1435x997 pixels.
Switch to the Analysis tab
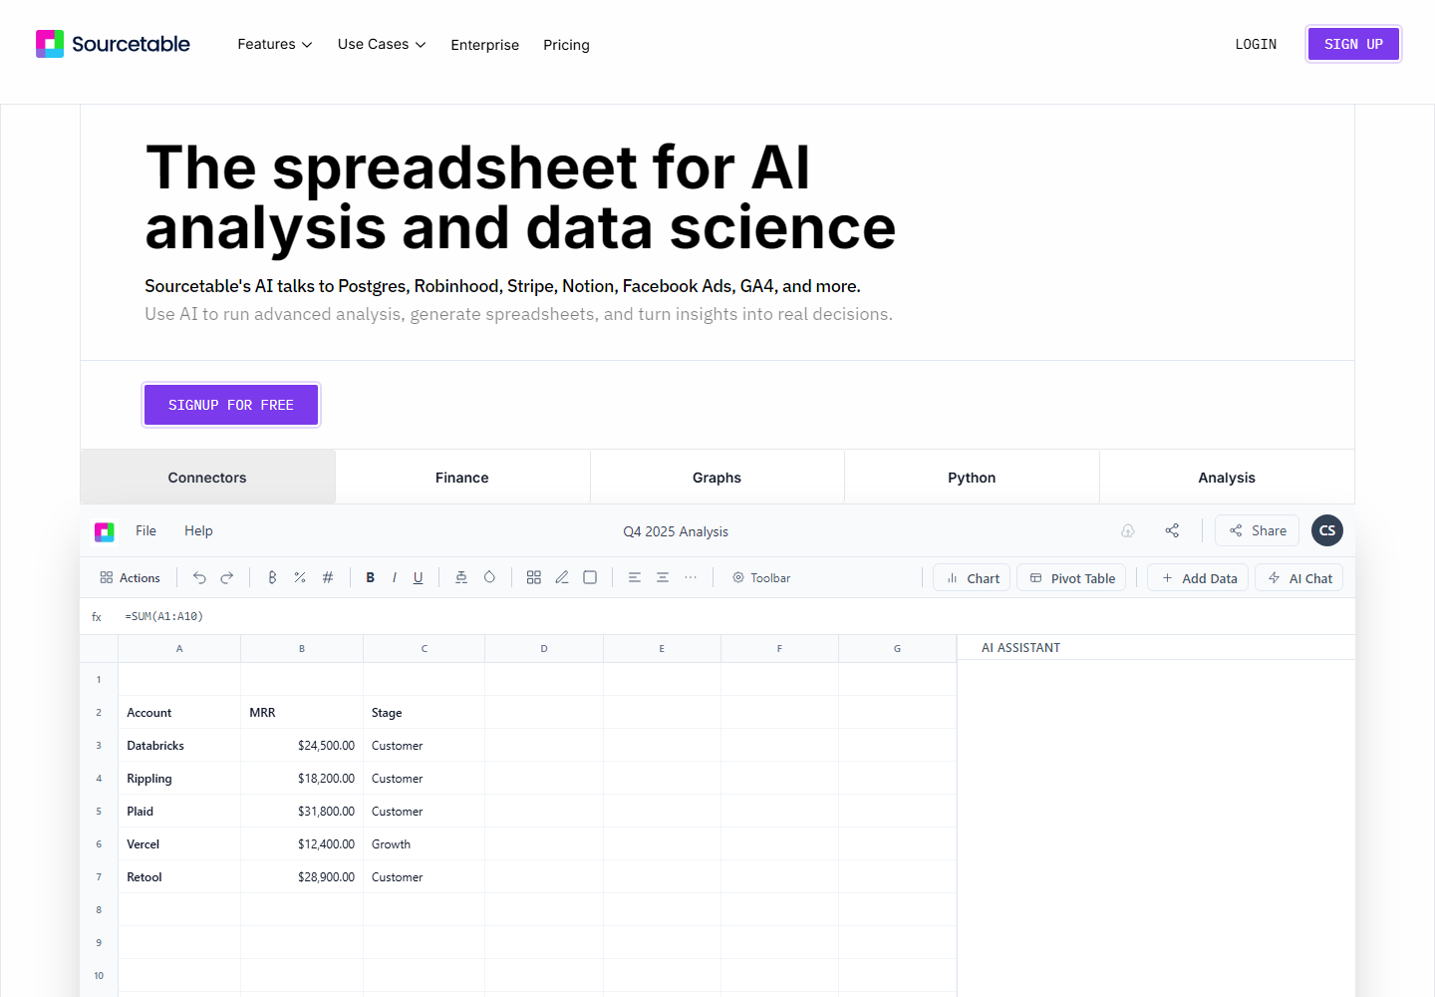point(1227,478)
